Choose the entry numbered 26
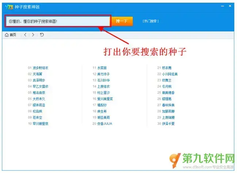The height and width of the screenshot is (173, 237). [167, 99]
